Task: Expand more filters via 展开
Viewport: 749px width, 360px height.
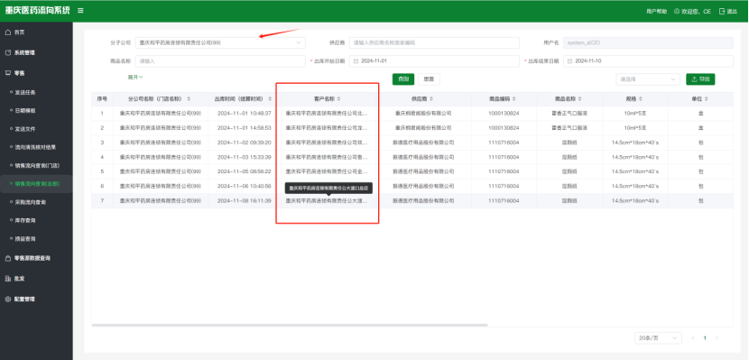Action: [135, 77]
